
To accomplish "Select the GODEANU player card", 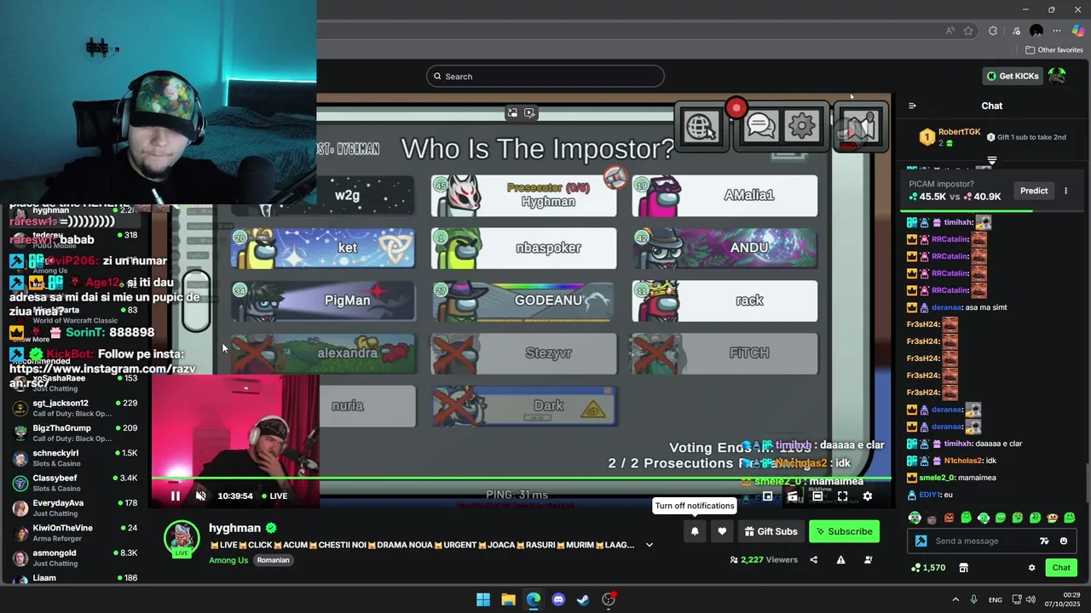I will pos(523,301).
